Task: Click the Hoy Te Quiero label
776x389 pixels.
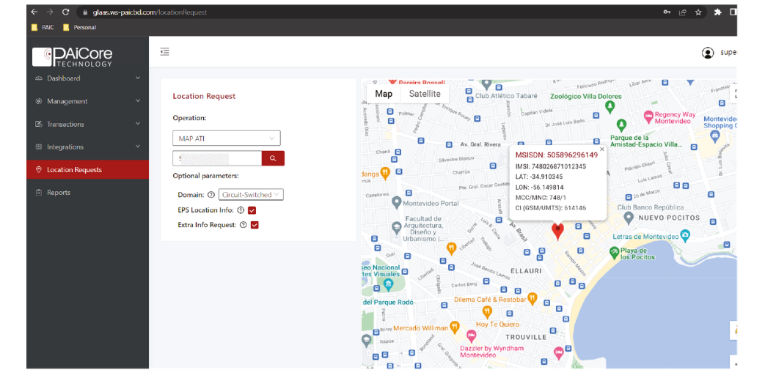Action: [x=497, y=325]
